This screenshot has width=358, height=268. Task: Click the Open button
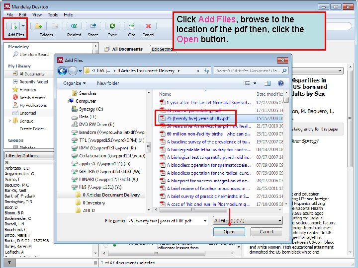point(229,232)
